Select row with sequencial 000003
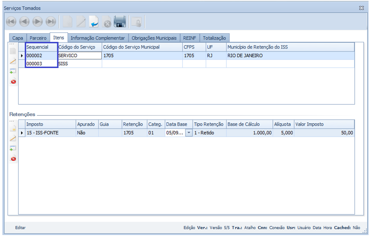The image size is (370, 236). (41, 63)
